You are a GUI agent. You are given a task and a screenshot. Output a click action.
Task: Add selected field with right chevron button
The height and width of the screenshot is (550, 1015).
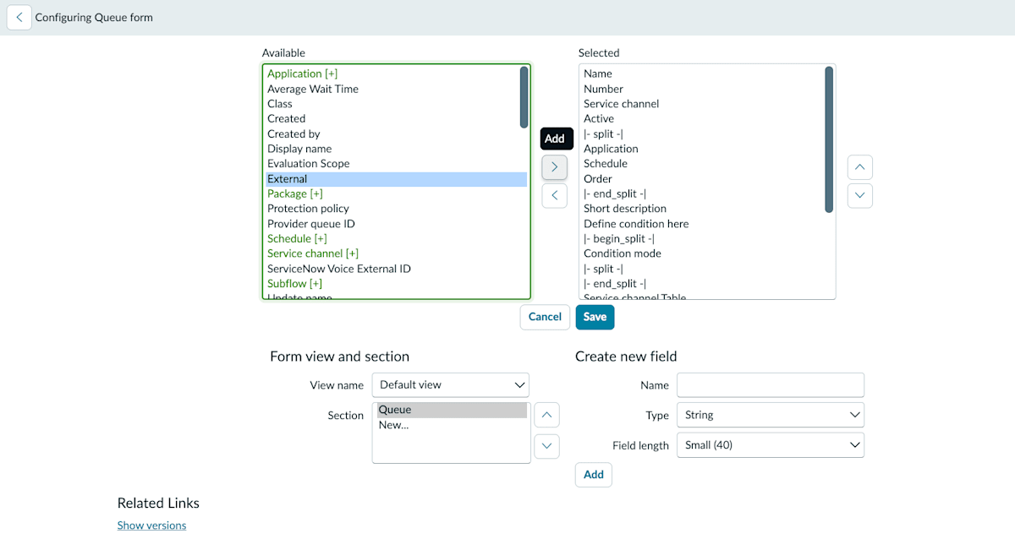click(x=554, y=167)
